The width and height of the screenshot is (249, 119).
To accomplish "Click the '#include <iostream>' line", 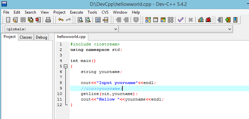I will (x=95, y=44).
